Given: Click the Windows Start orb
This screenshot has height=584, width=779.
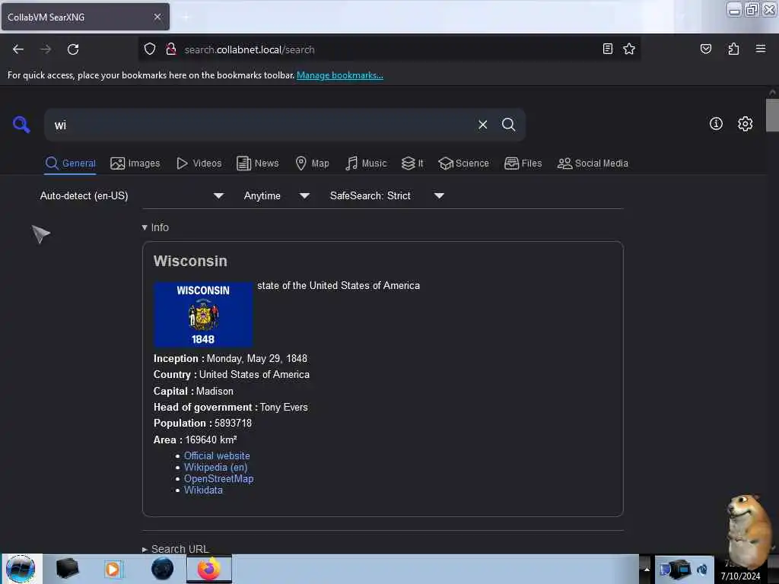Looking at the screenshot, I should click(x=21, y=569).
